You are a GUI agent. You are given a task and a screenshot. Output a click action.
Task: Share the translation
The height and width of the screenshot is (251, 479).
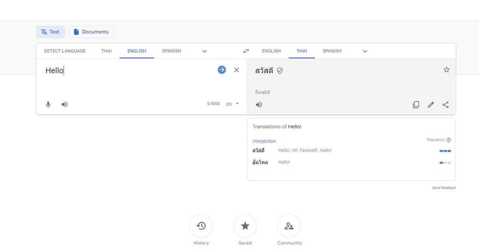(446, 104)
